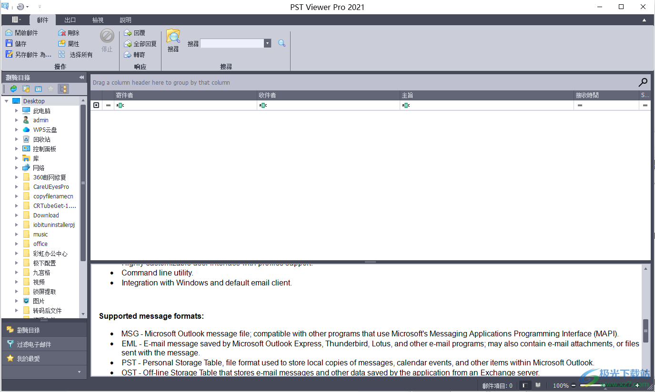This screenshot has height=392, width=655.
Task: Click the window-with-hand icon in folder toolbar
Action: (x=26, y=88)
